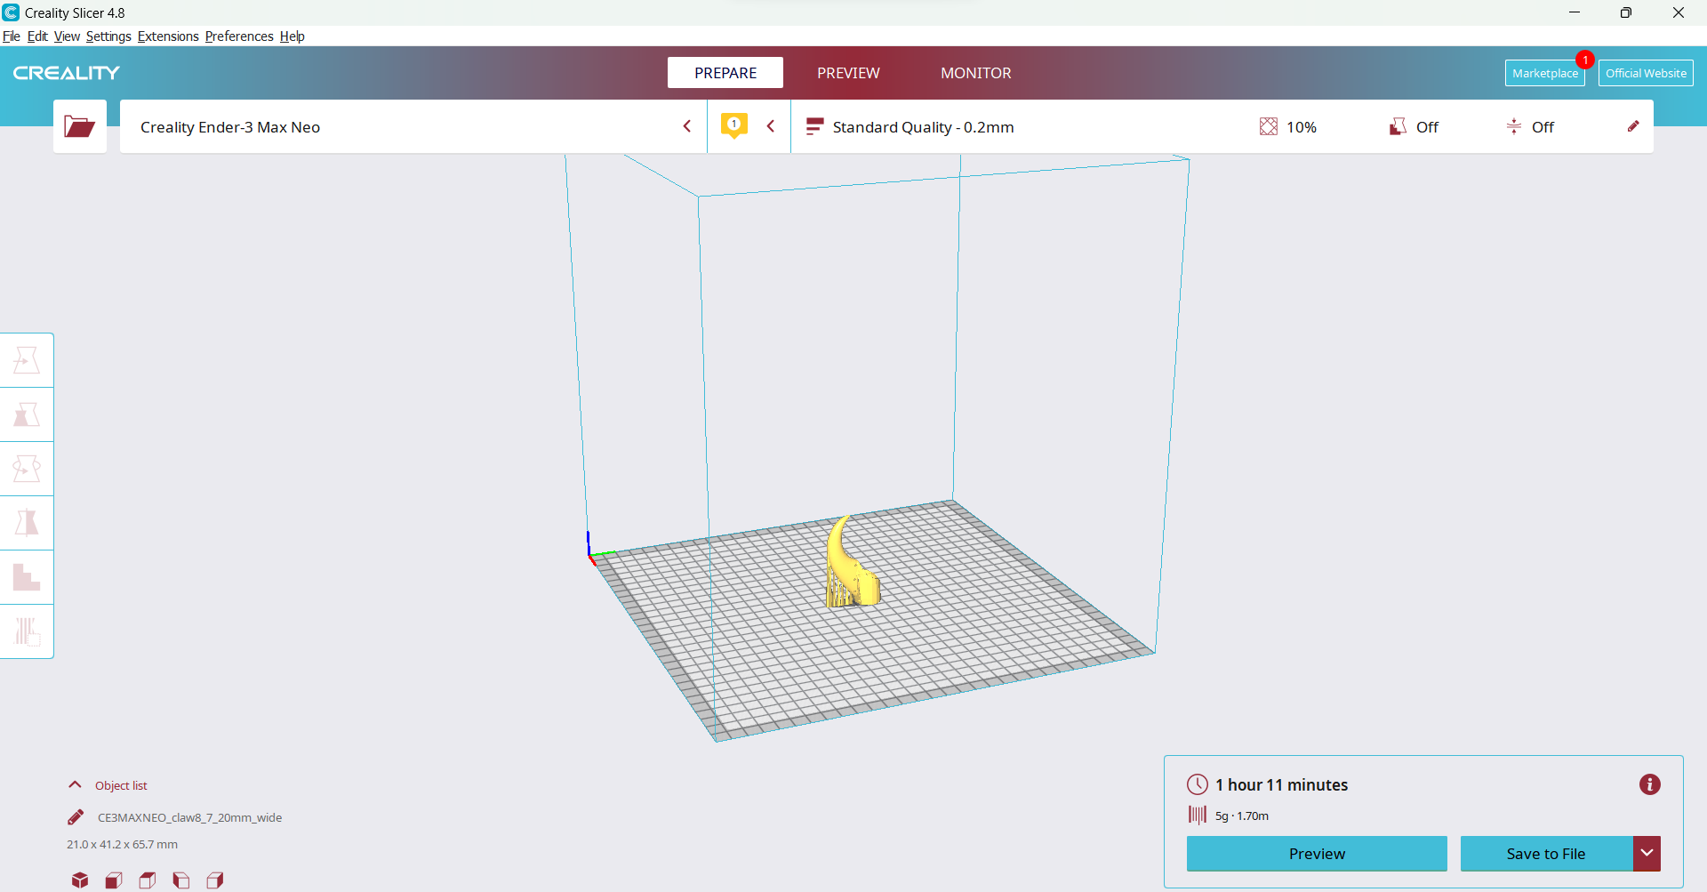Open the Settings menu
This screenshot has width=1707, height=892.
[x=108, y=36]
